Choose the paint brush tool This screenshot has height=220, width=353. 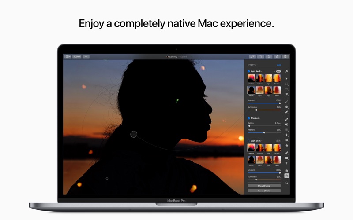[286, 102]
